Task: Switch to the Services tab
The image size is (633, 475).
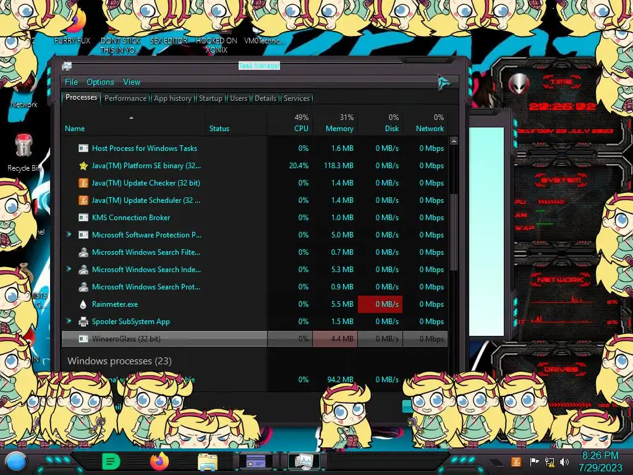Action: (x=297, y=98)
